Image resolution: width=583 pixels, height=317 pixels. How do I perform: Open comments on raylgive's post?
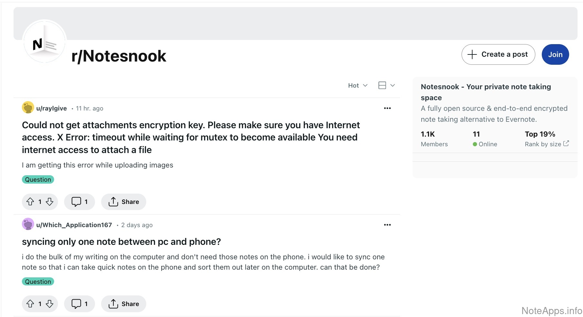click(79, 202)
